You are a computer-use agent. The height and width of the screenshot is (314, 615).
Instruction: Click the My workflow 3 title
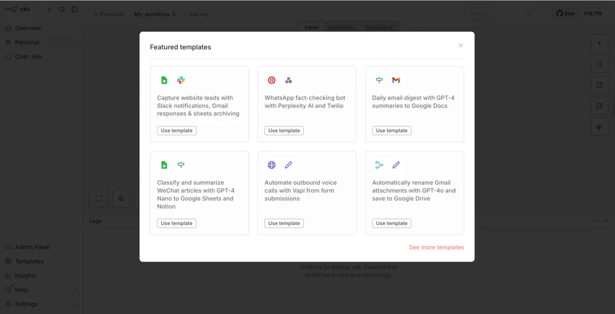pos(155,14)
